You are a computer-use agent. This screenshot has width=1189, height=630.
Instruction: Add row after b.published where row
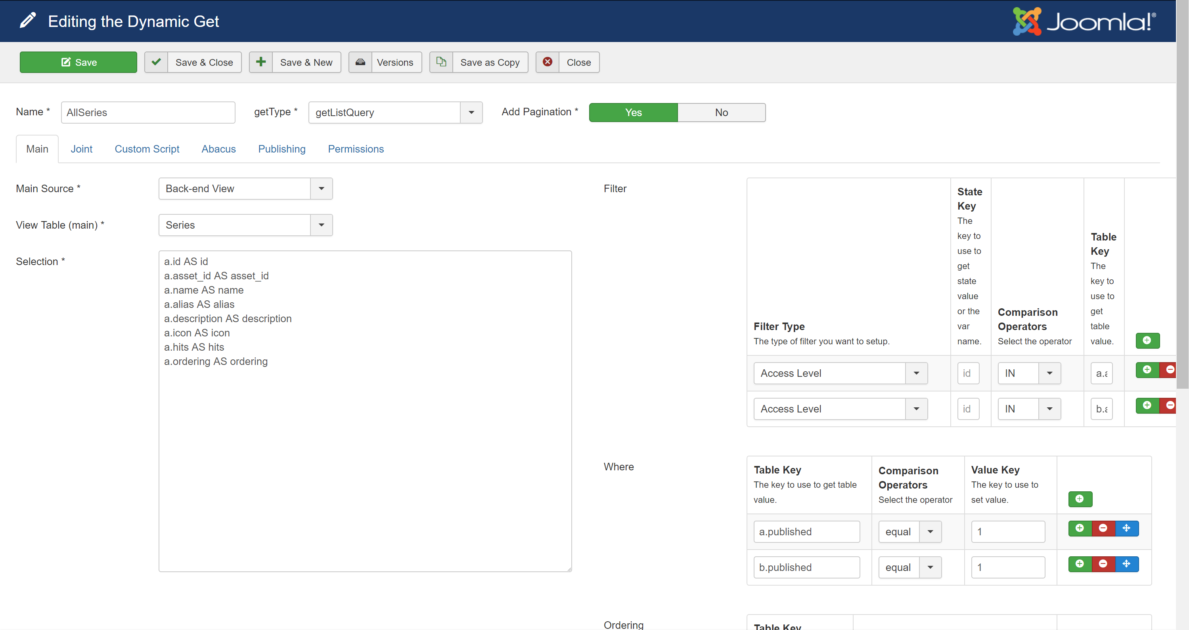pos(1080,564)
